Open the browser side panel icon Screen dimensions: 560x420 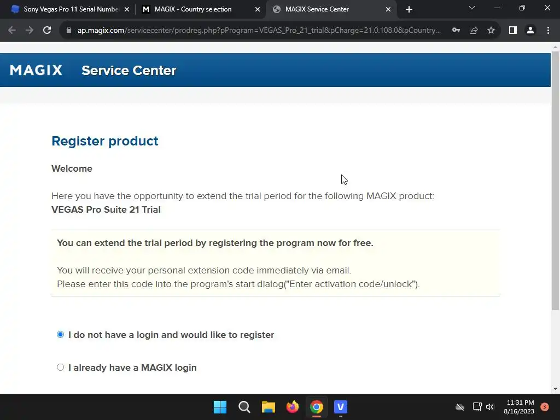click(x=513, y=31)
